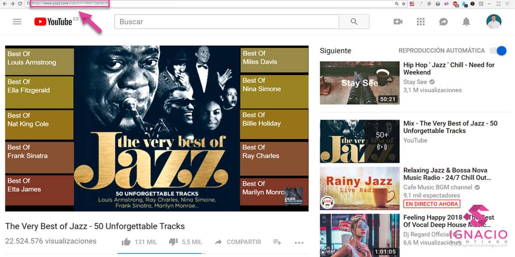Image resolution: width=515 pixels, height=257 pixels.
Task: Open the three-dot more actions menu
Action: (299, 242)
